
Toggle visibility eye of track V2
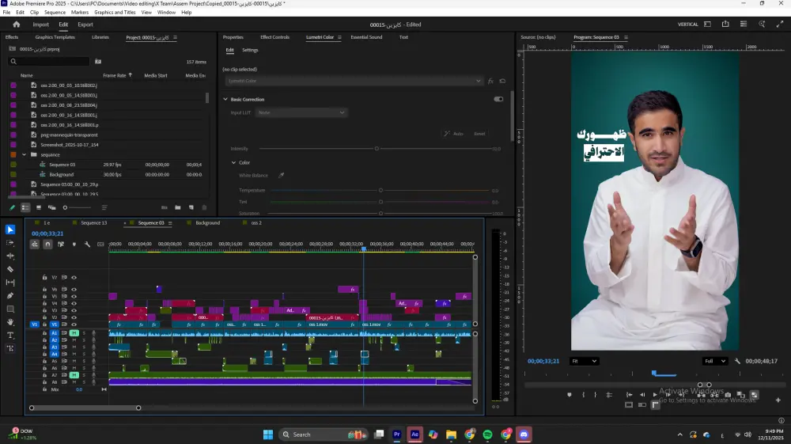74,317
